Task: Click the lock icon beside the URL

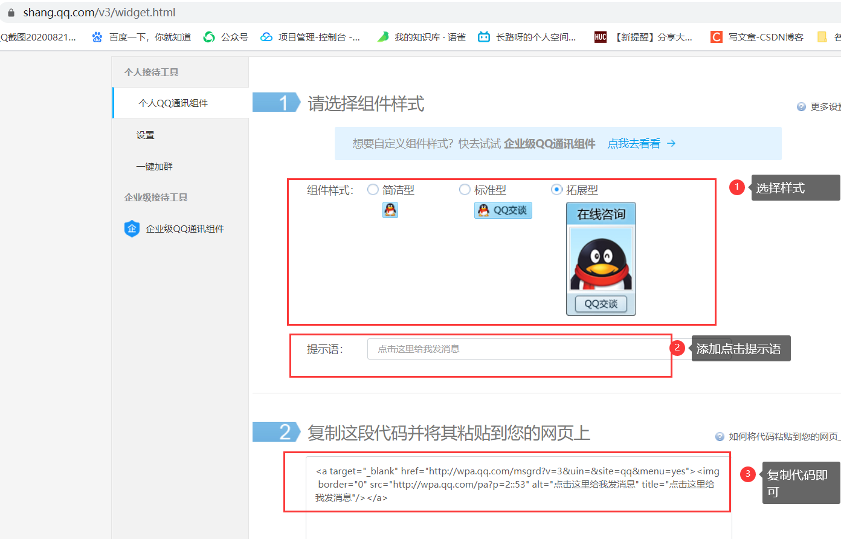Action: click(x=11, y=12)
